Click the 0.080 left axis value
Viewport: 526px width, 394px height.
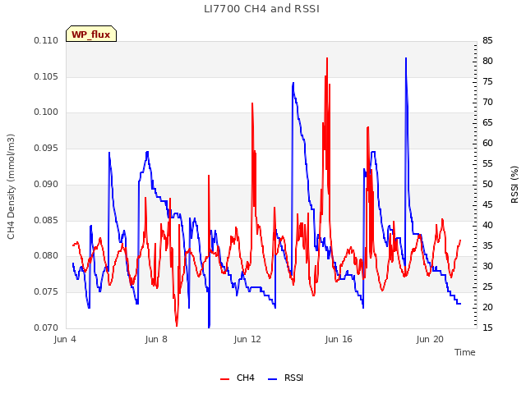tap(46, 255)
